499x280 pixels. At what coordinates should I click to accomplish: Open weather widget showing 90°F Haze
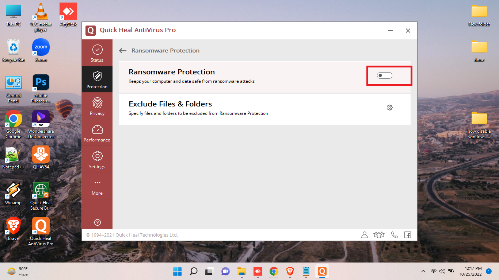pos(18,271)
